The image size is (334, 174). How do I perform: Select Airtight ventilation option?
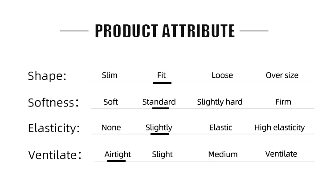click(x=118, y=154)
